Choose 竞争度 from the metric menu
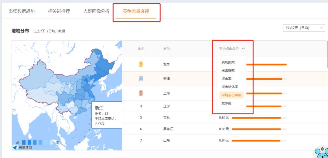The image size is (328, 158). pyautogui.click(x=226, y=103)
